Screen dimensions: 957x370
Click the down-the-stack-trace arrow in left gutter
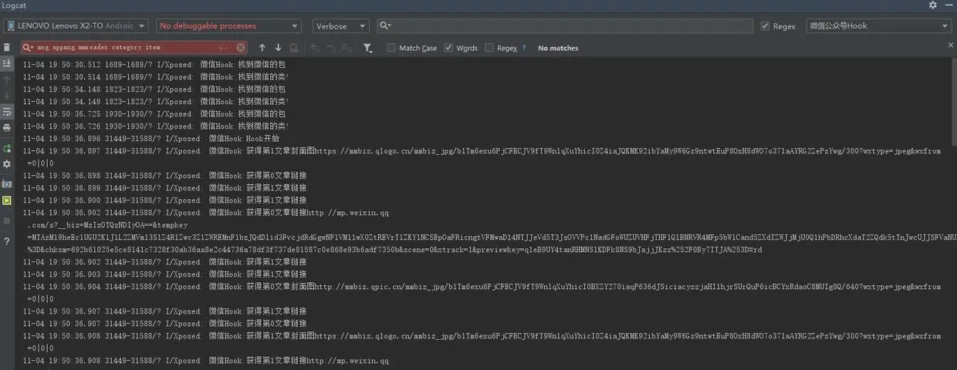[x=7, y=96]
